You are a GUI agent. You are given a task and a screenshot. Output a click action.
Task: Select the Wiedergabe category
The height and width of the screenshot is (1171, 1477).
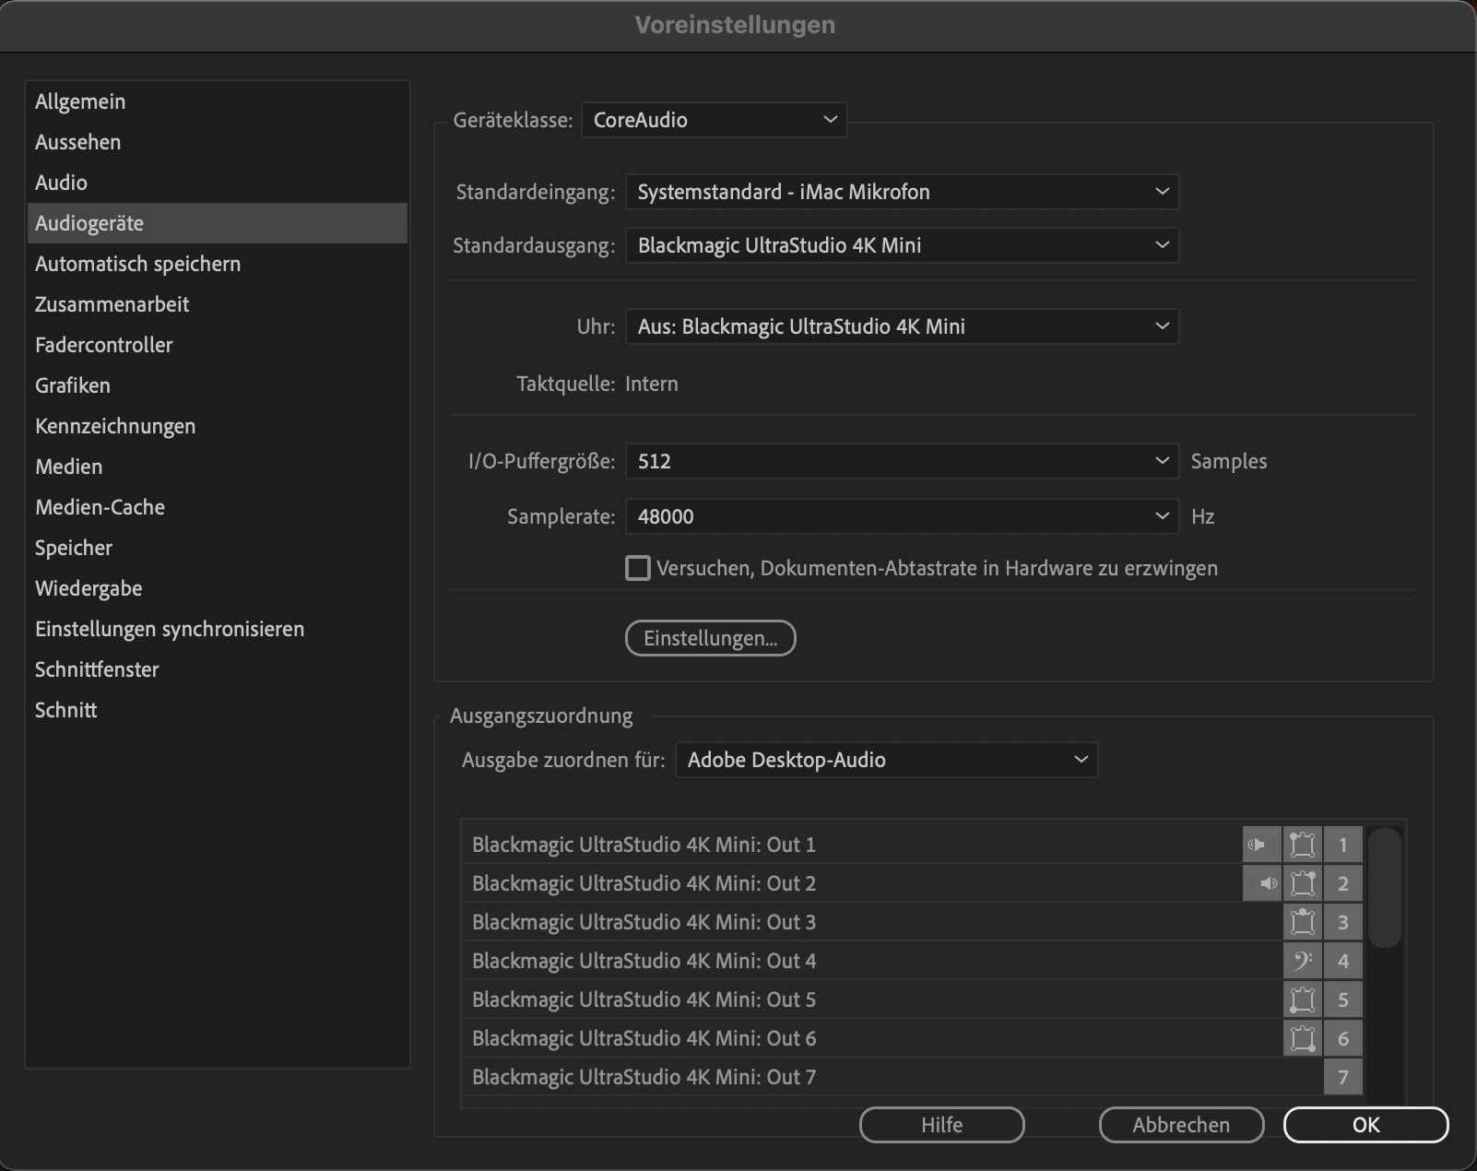pos(218,588)
